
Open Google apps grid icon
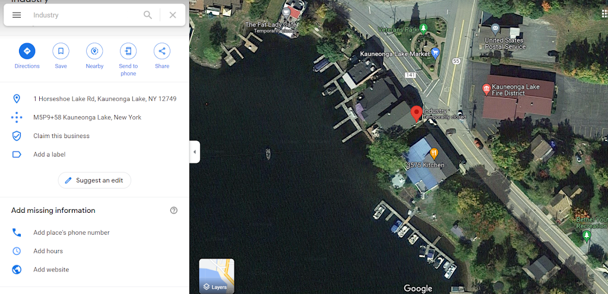coord(604,15)
